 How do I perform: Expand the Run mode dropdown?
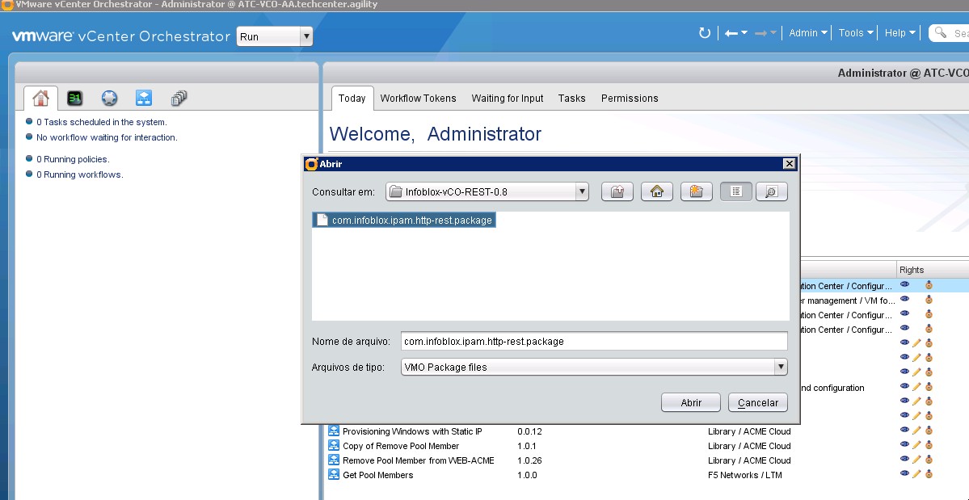[305, 37]
